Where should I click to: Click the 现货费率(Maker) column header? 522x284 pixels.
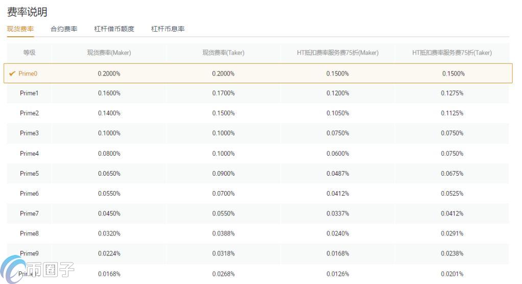[109, 53]
